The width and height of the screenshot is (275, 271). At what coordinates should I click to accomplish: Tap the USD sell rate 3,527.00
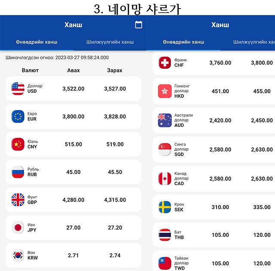[x=115, y=89]
